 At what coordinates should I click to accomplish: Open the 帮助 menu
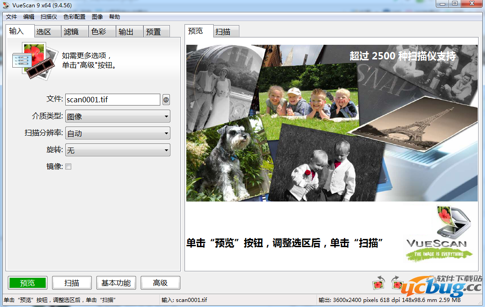[x=114, y=16]
